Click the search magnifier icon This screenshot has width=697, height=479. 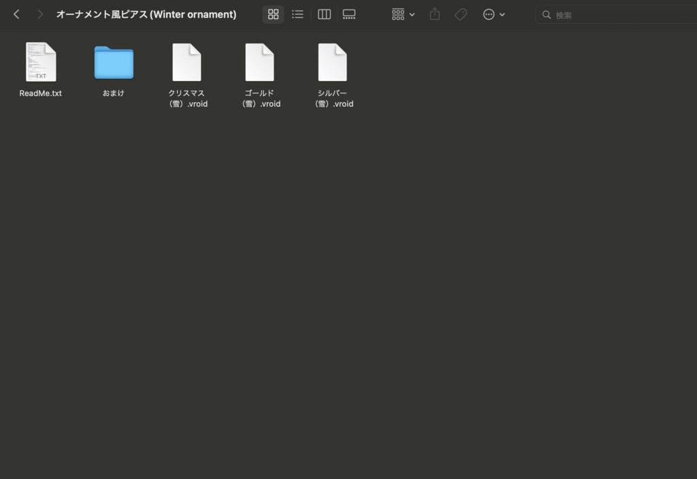coord(547,15)
